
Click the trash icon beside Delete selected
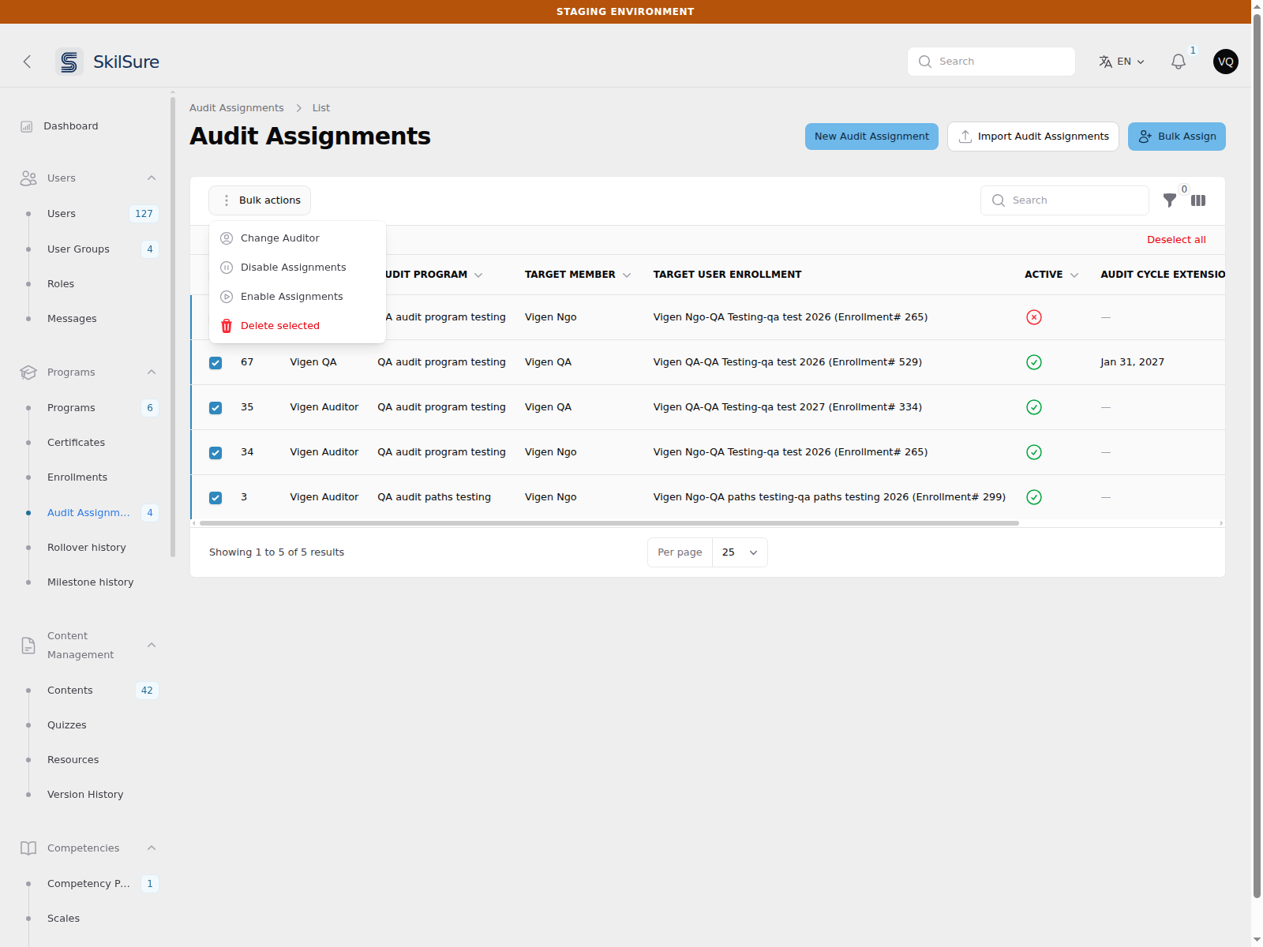(x=227, y=326)
